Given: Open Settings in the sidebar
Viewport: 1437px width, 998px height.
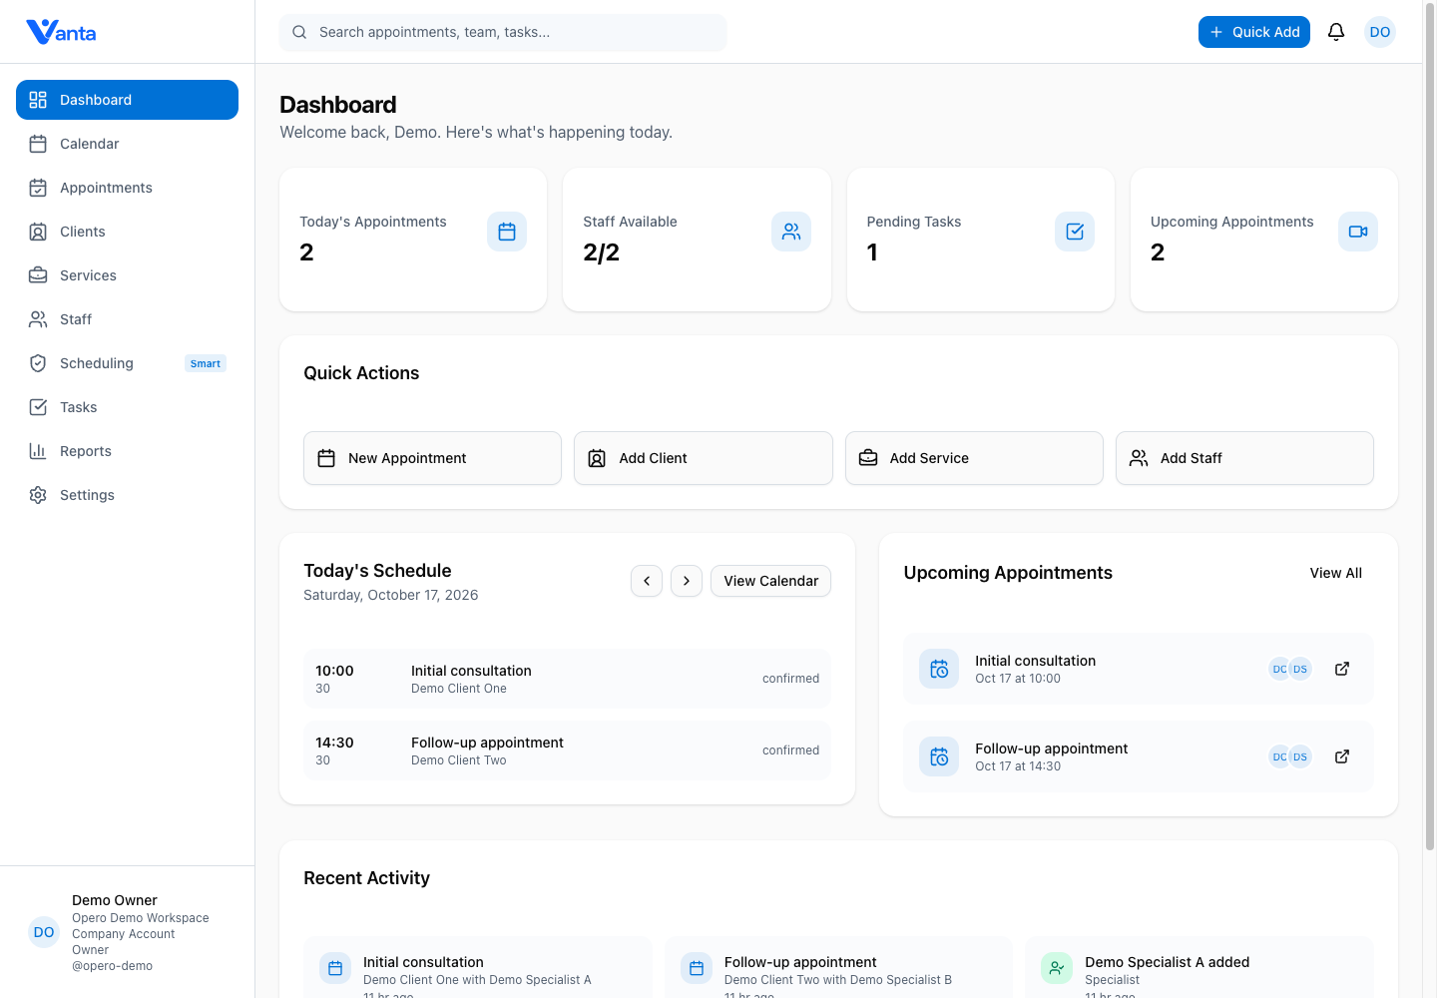Looking at the screenshot, I should click(x=127, y=495).
